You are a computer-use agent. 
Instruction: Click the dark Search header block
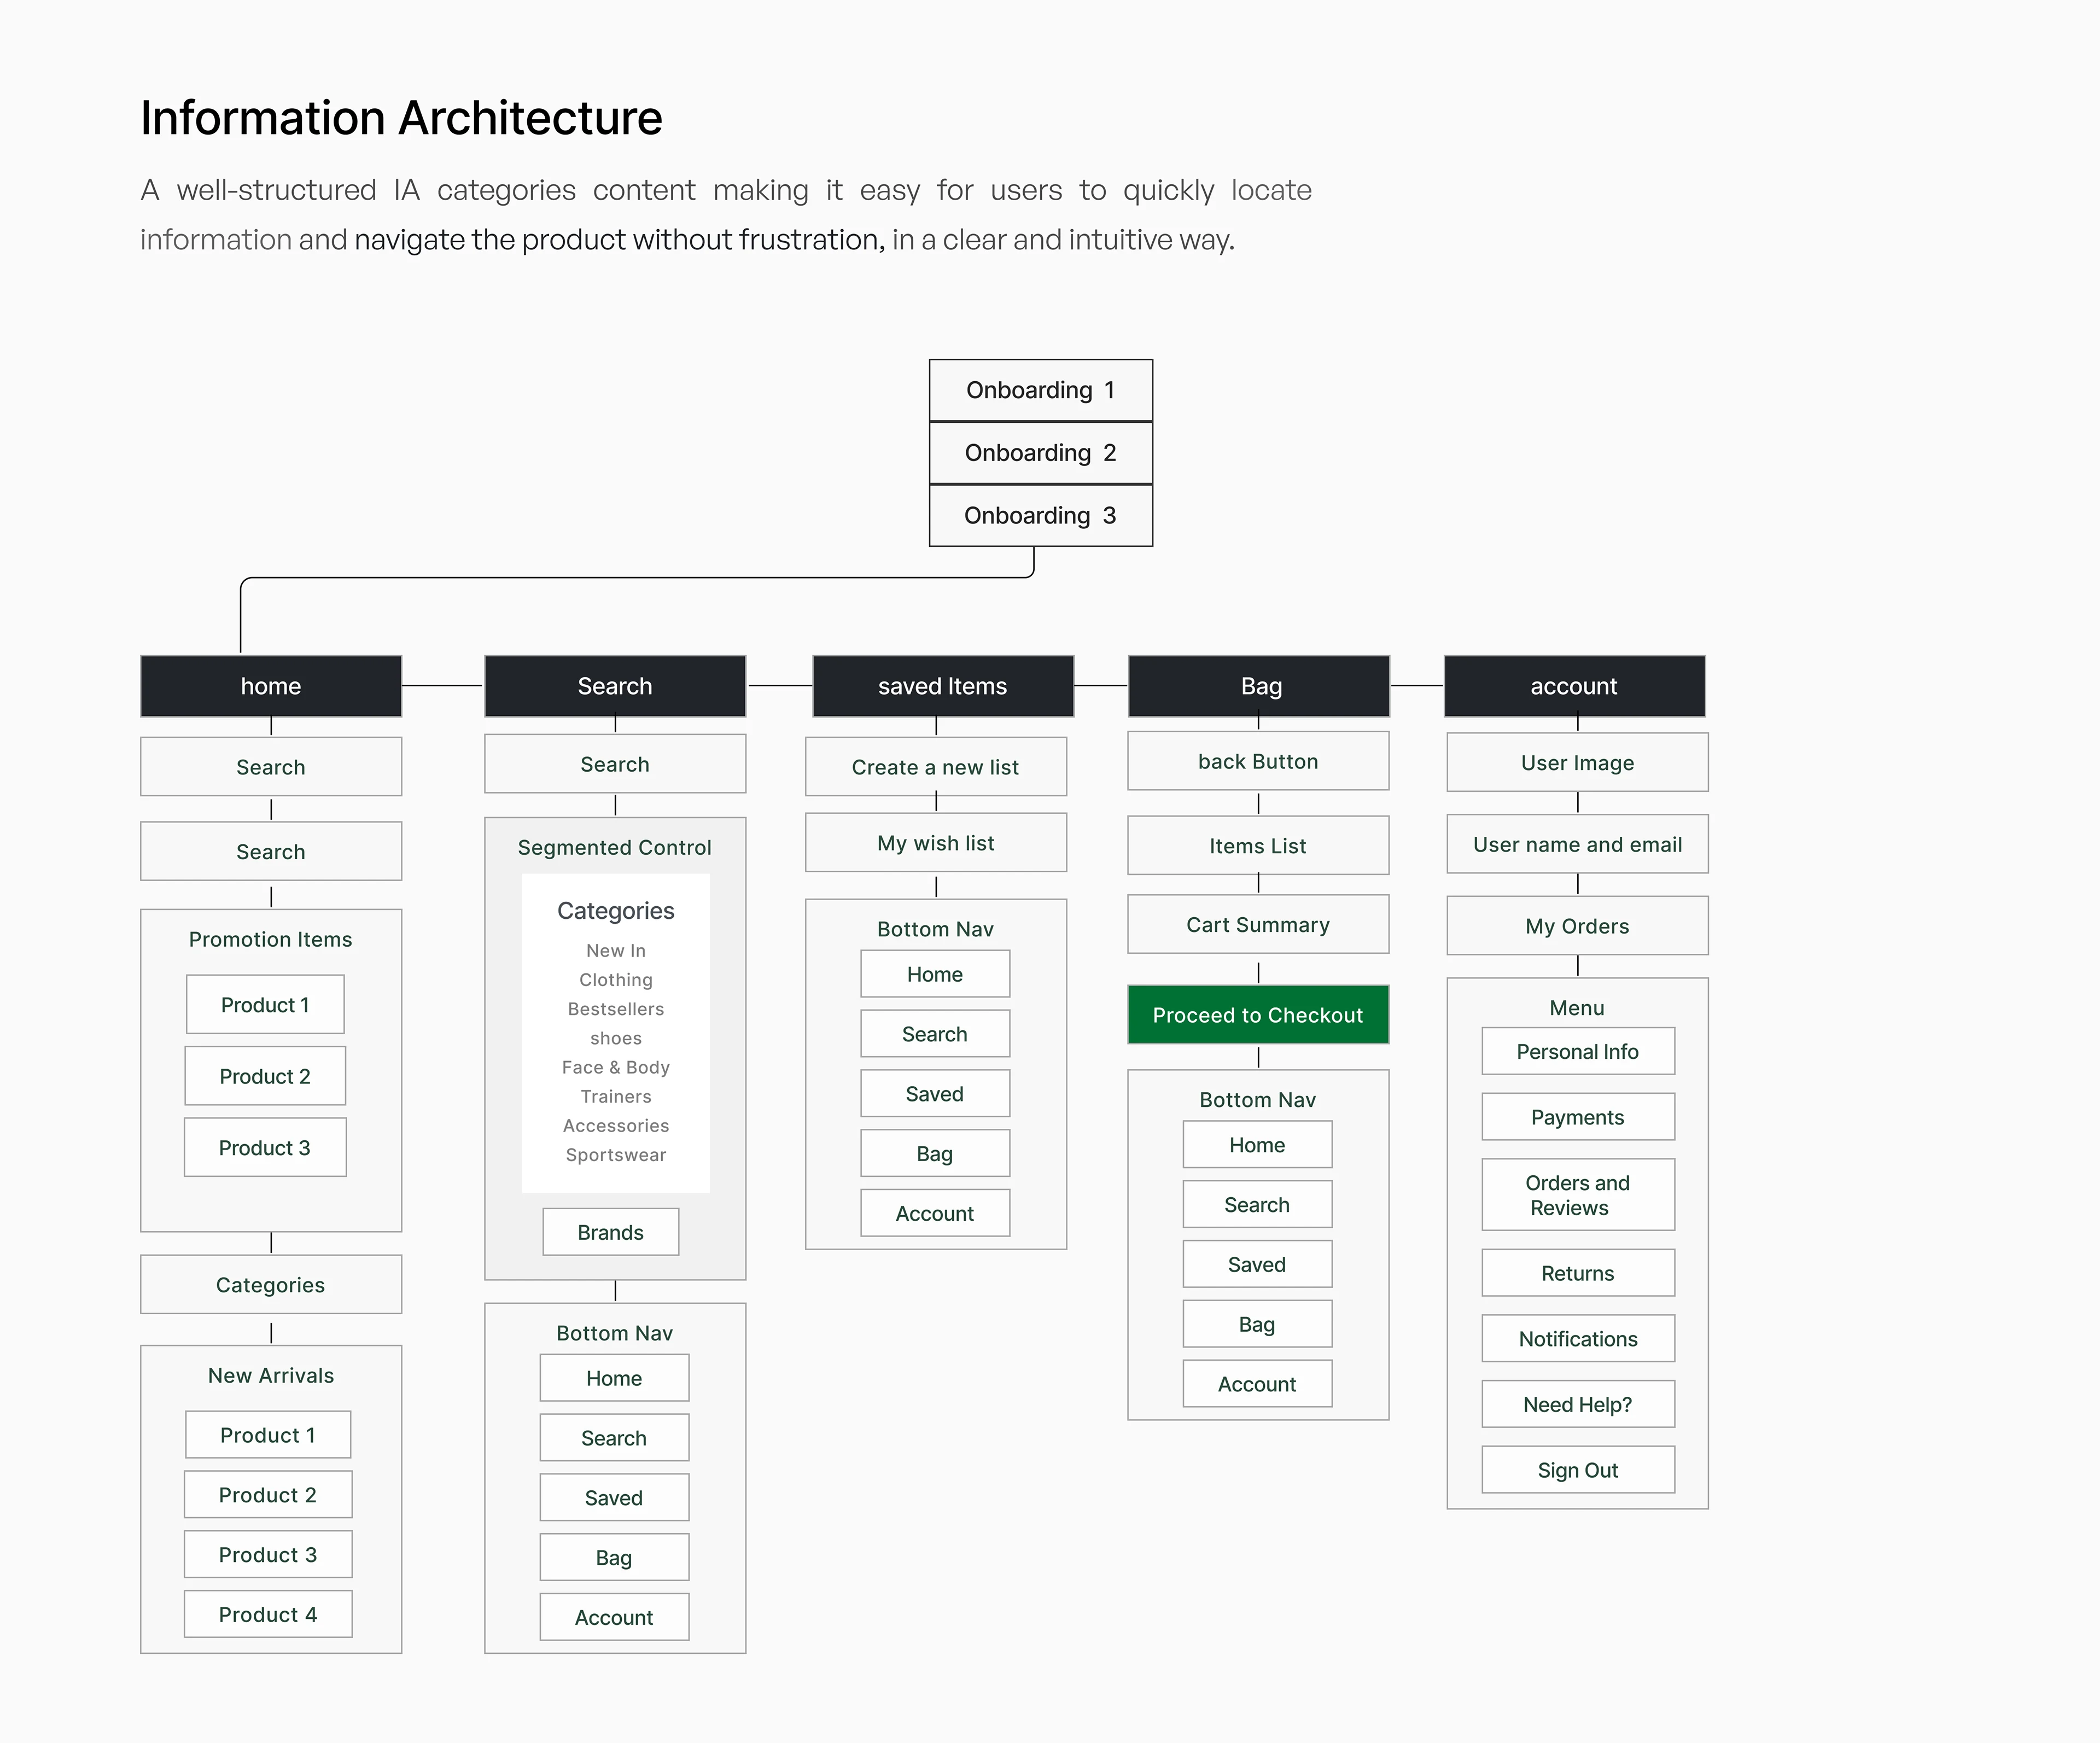615,686
